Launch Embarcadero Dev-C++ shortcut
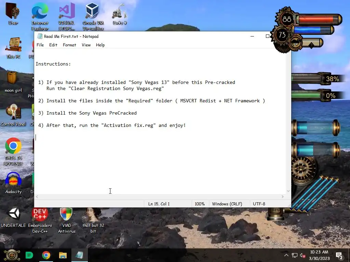Image resolution: width=350 pixels, height=262 pixels. (x=40, y=221)
